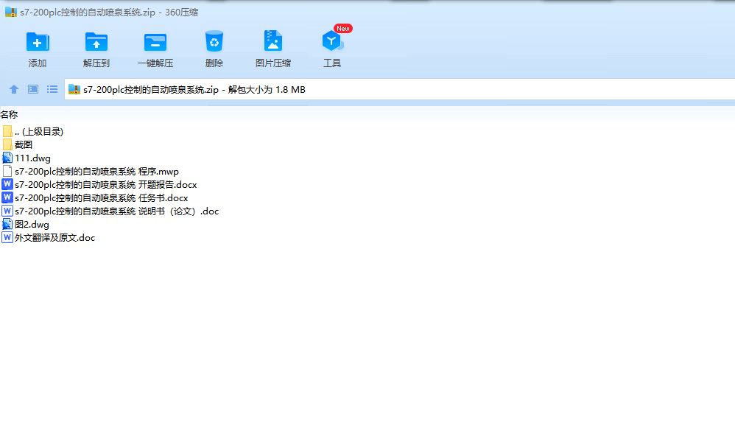The image size is (735, 445).
Task: Click the dwg file icon for 图2.dwg
Action: click(7, 224)
